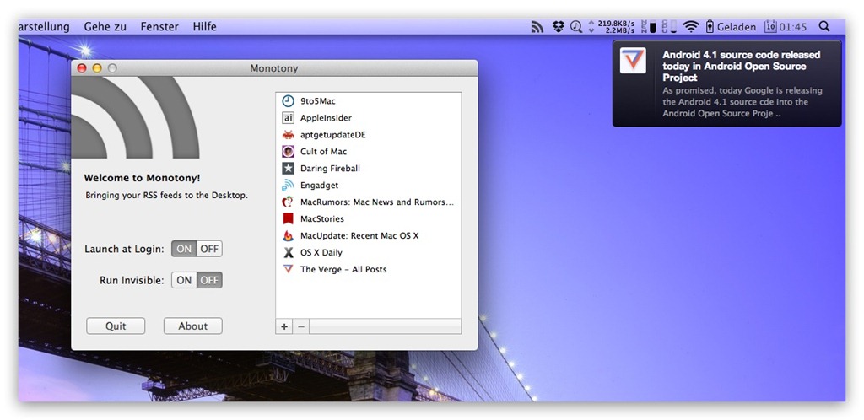This screenshot has width=864, height=420.
Task: Add a feed with the plus button
Action: click(x=284, y=326)
